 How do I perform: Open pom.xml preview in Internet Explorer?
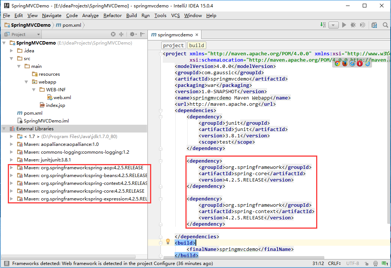pos(367,63)
